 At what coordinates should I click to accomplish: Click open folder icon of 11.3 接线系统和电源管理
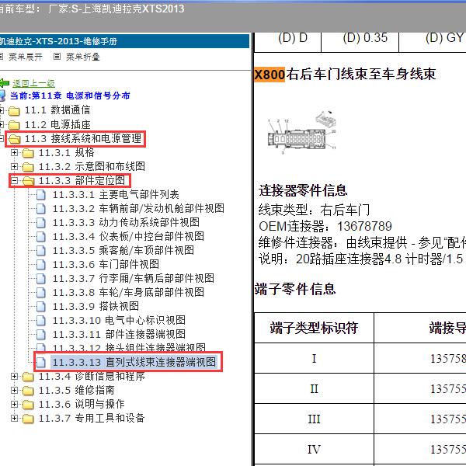pyautogui.click(x=14, y=139)
